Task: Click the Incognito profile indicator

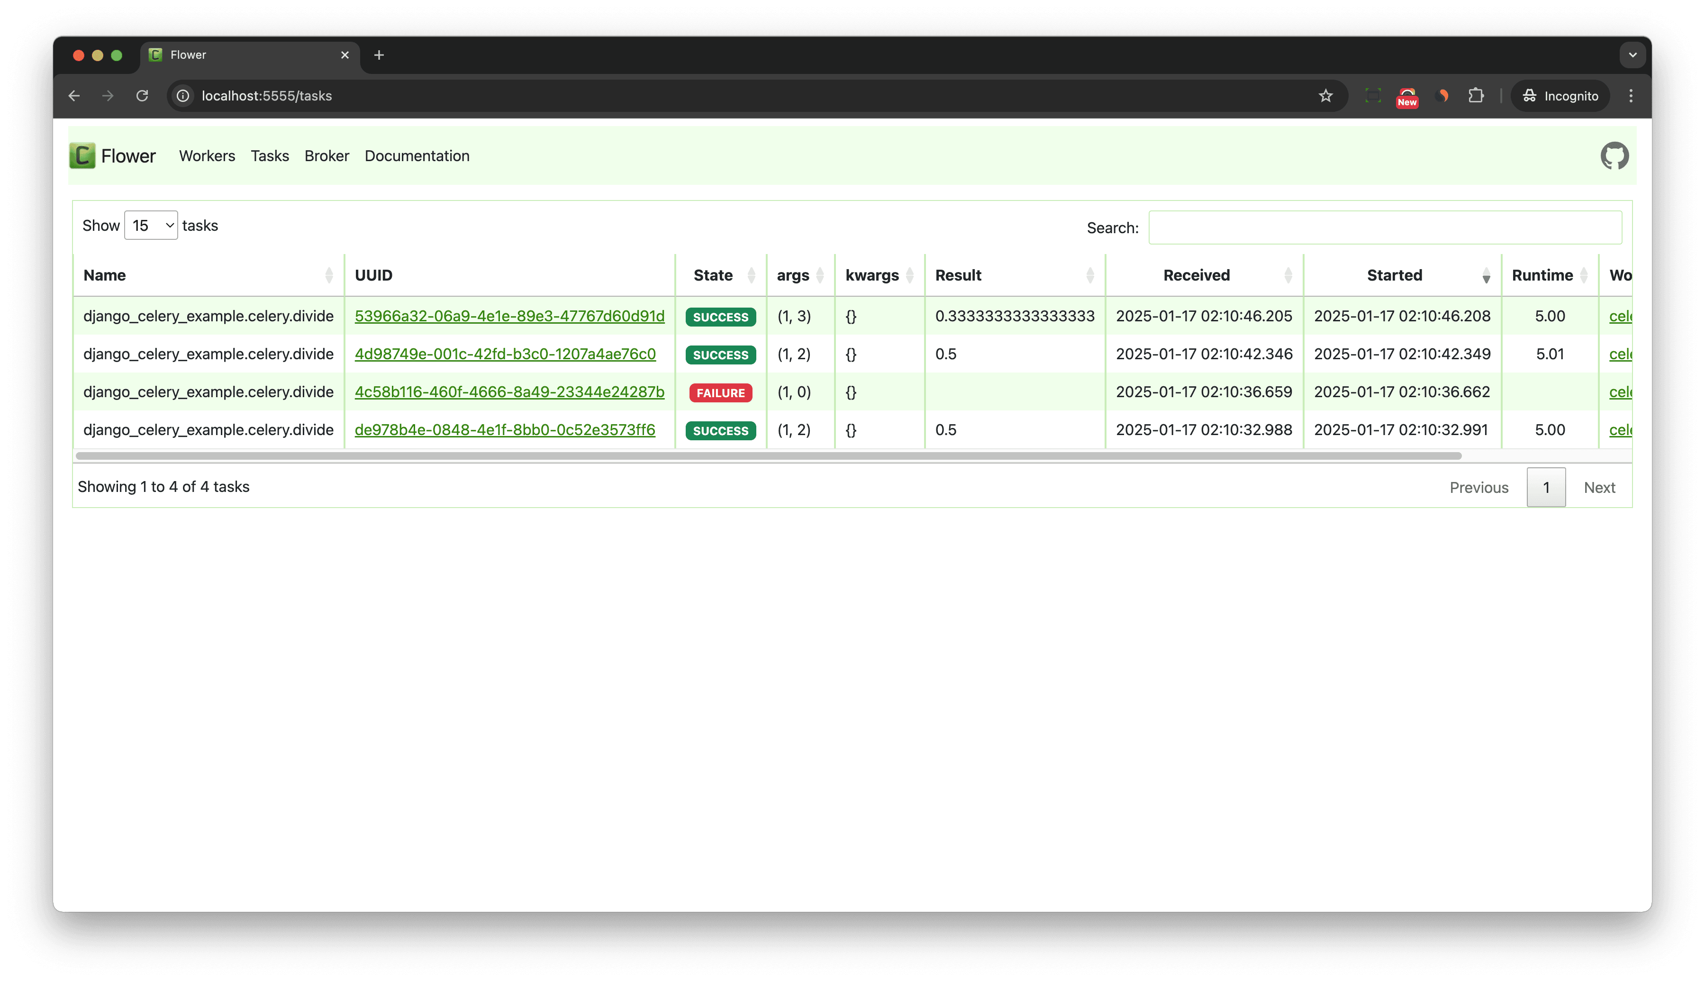Action: click(x=1560, y=95)
